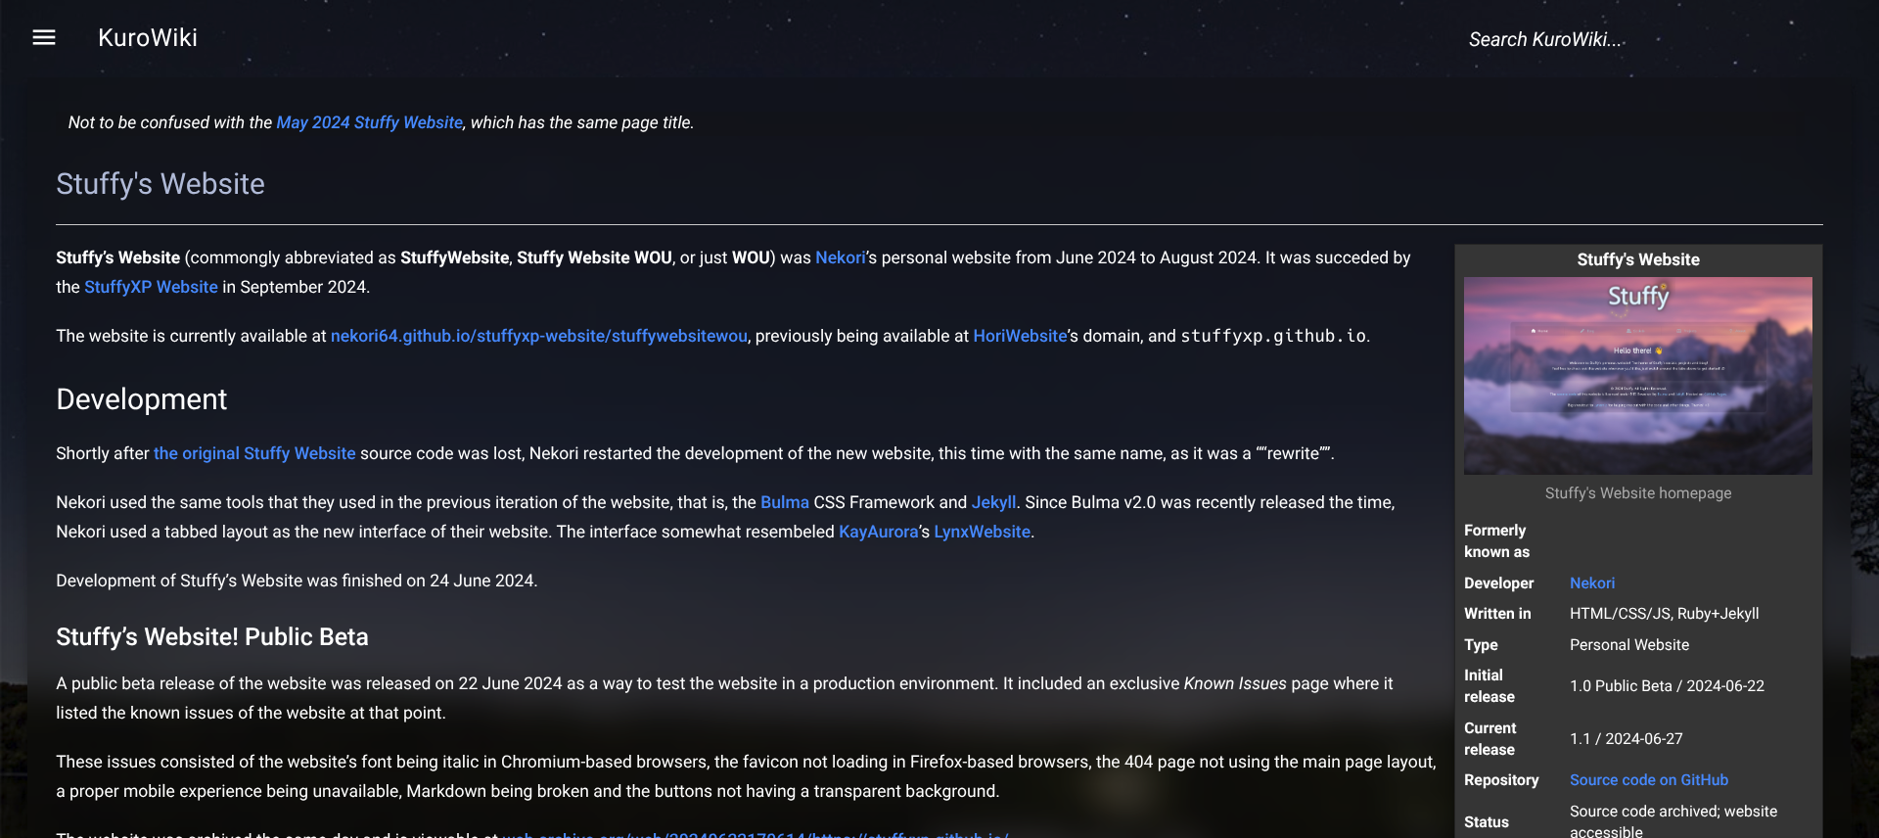Viewport: 1879px width, 838px height.
Task: Follow the Nekori link in the intro
Action: pyautogui.click(x=840, y=257)
